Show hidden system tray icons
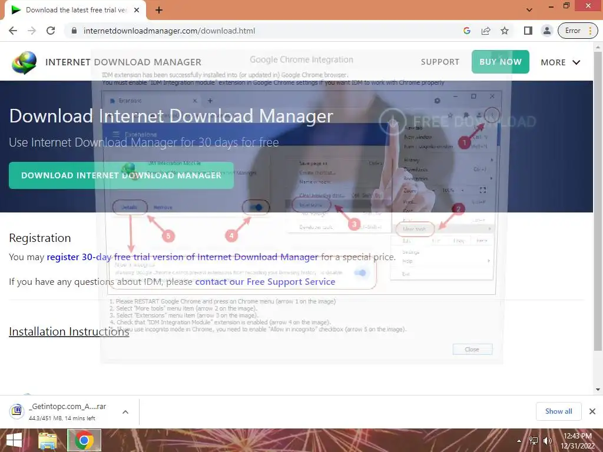 click(x=519, y=441)
